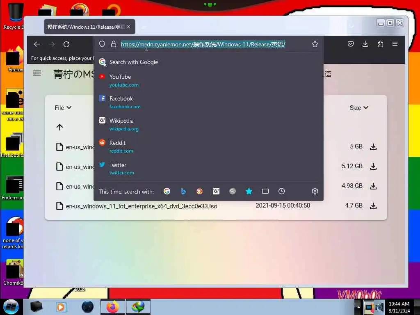
Task: Search open tabs icon
Action: point(265,191)
